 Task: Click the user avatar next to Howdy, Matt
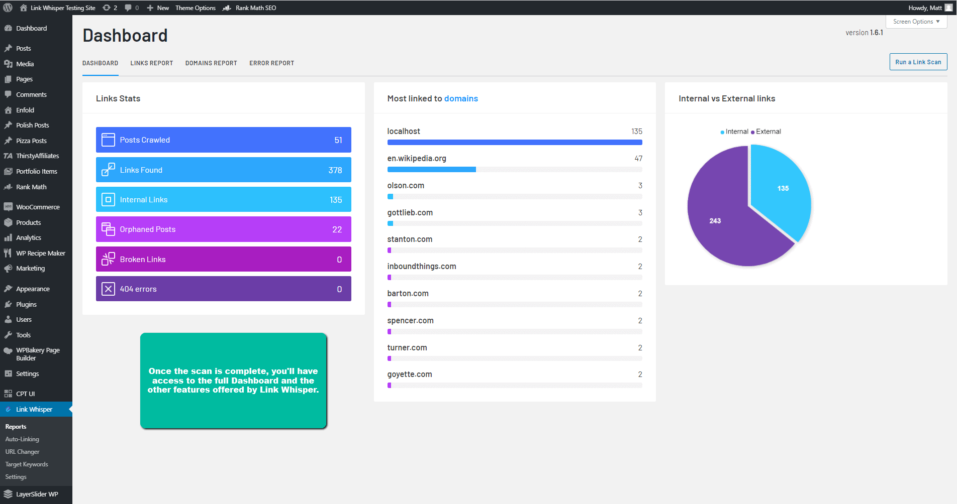tap(948, 8)
